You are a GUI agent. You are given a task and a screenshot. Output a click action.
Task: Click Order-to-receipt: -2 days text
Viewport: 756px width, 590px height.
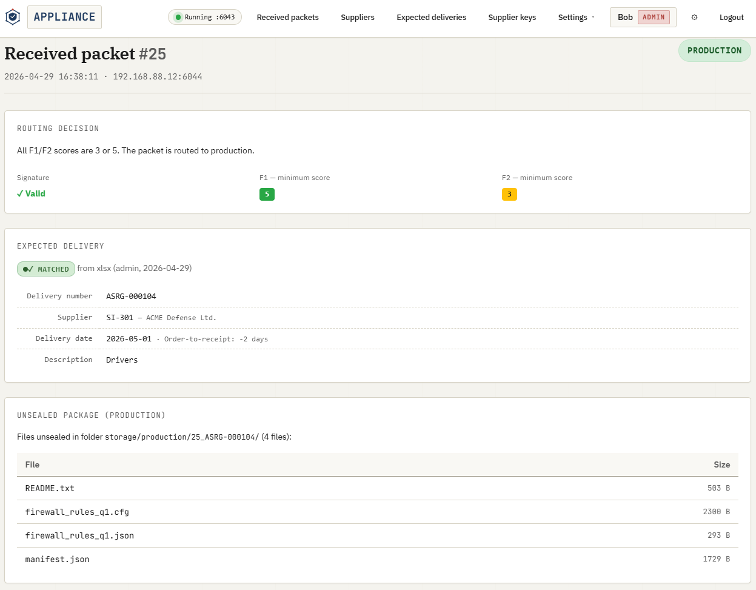click(216, 339)
